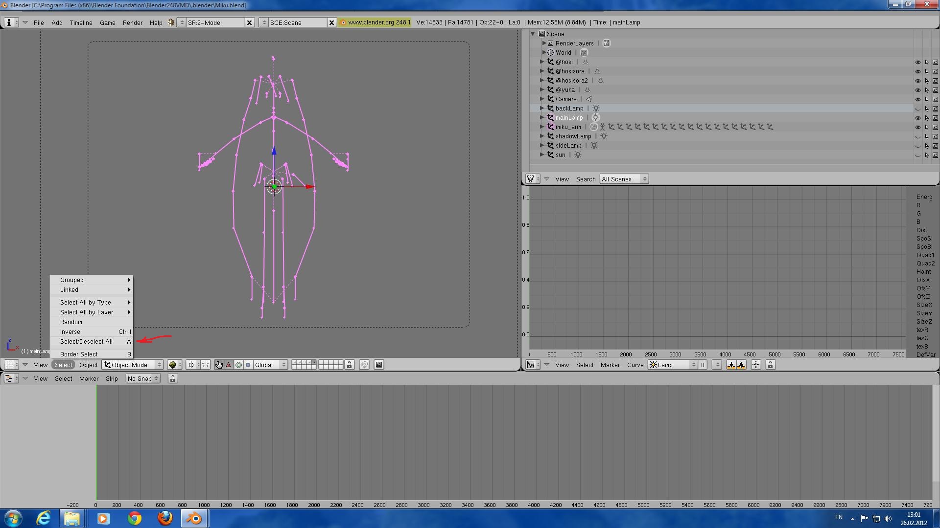Toggle the lock icon in IPO editor header
This screenshot has width=940, height=528.
point(770,365)
